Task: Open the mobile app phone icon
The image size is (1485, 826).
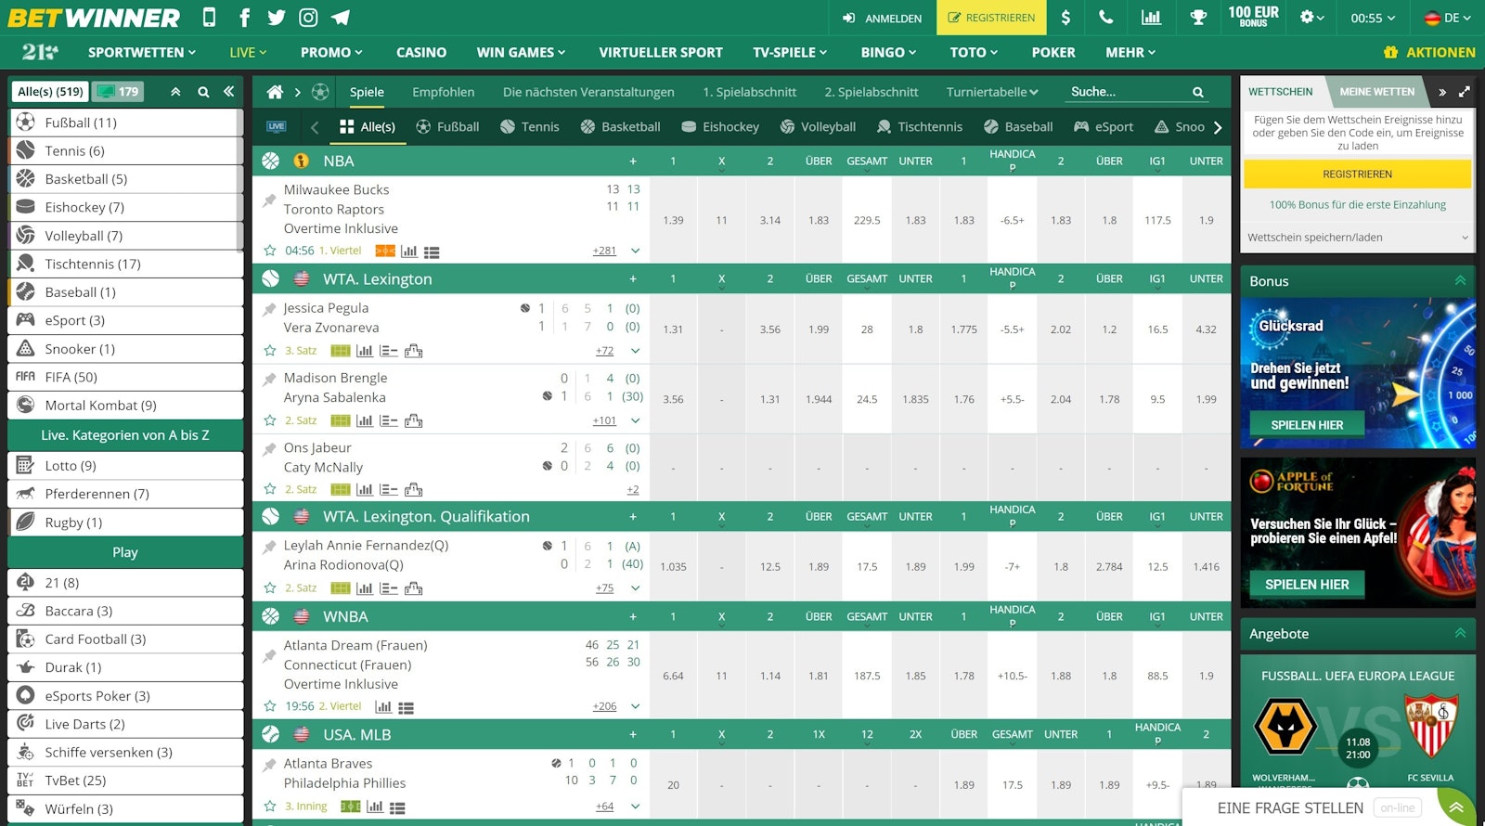Action: coord(209,18)
